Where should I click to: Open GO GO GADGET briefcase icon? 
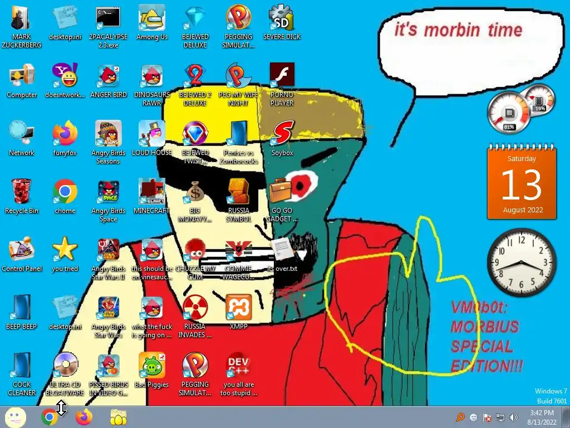(281, 191)
